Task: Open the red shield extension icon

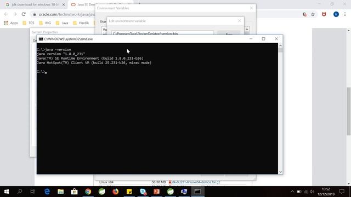Action: point(324,14)
